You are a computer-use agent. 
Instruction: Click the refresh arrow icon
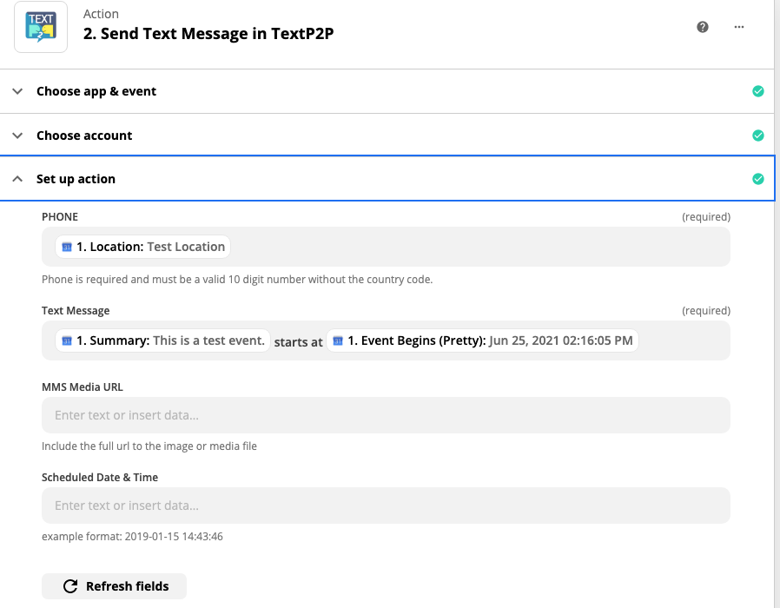pyautogui.click(x=70, y=586)
